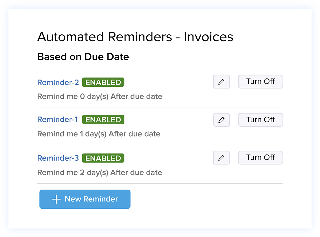Click the ENABLED badge beside Reminder-1
320x237 pixels.
click(x=103, y=119)
